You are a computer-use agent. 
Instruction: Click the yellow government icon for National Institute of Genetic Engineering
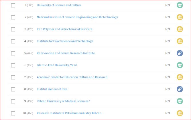[x=180, y=17]
